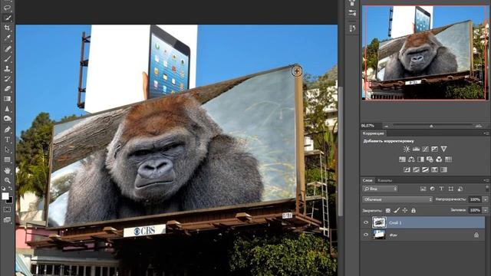
Task: Select the Quick Selection tool
Action: [7, 18]
